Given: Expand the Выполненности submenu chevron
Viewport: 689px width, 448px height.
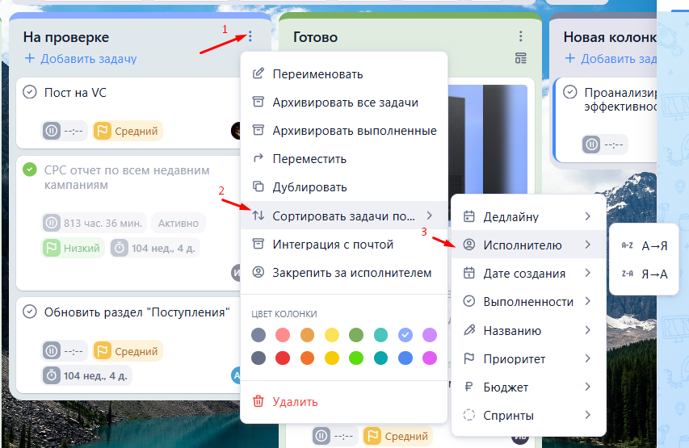Looking at the screenshot, I should [587, 301].
